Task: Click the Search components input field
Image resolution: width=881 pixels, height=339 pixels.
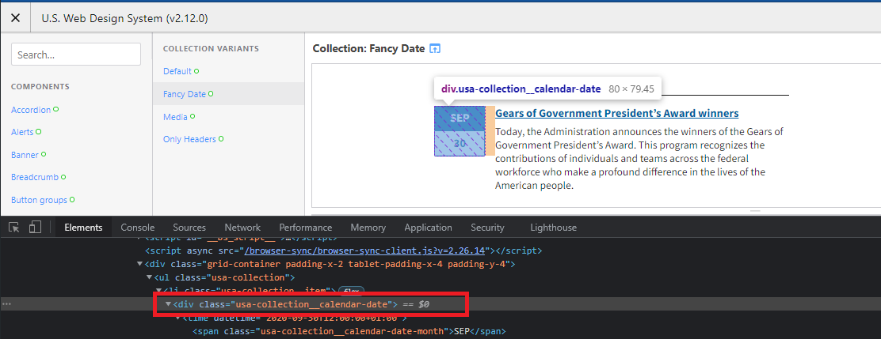Action: [x=76, y=55]
